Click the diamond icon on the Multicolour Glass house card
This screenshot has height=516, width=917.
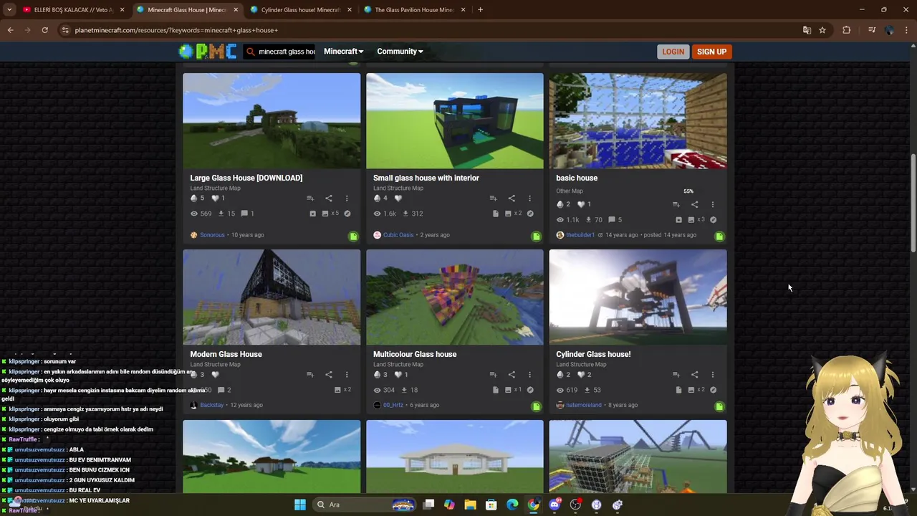pos(377,375)
